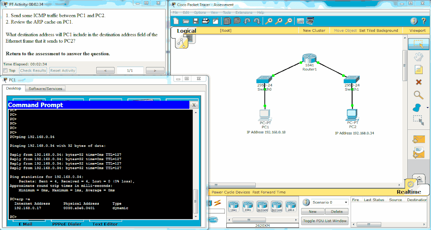Open the Activity Wizard toolbar icon

pyautogui.click(x=215, y=21)
